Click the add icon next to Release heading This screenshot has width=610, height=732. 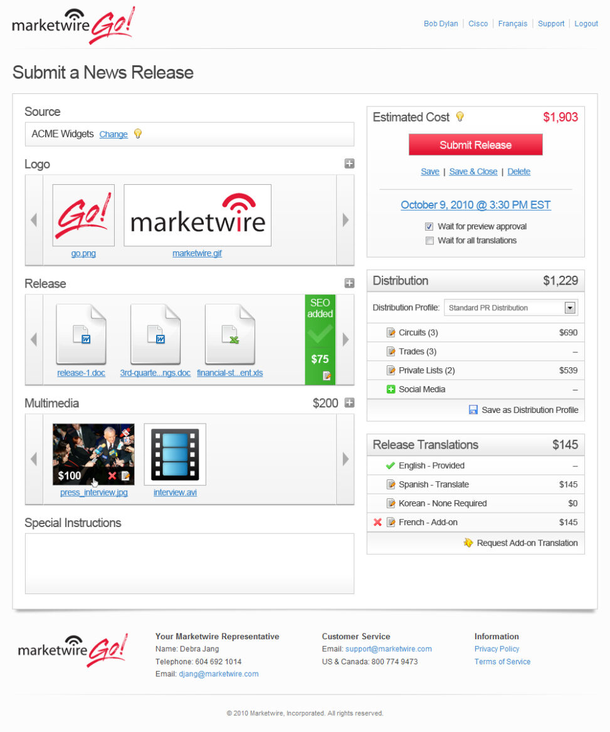click(x=349, y=283)
